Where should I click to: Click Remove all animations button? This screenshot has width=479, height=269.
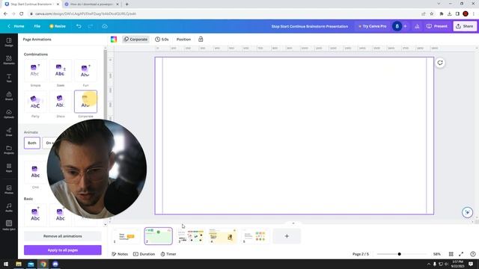(x=63, y=236)
